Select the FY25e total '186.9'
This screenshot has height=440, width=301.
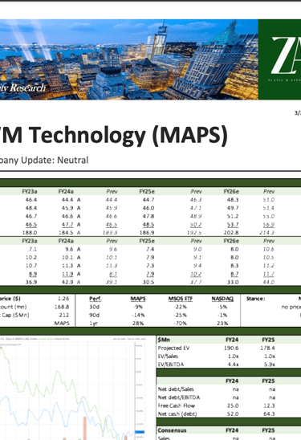147,233
